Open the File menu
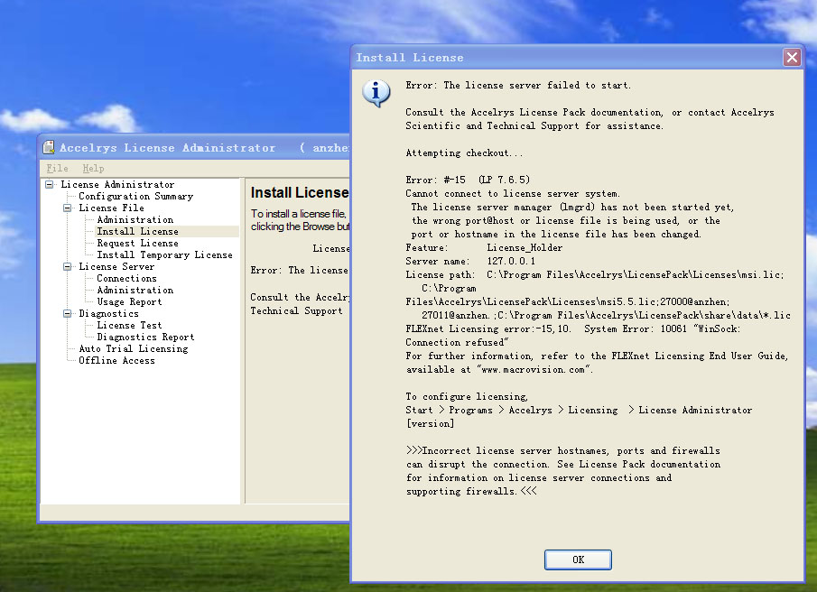Viewport: 817px width, 592px height. click(57, 168)
